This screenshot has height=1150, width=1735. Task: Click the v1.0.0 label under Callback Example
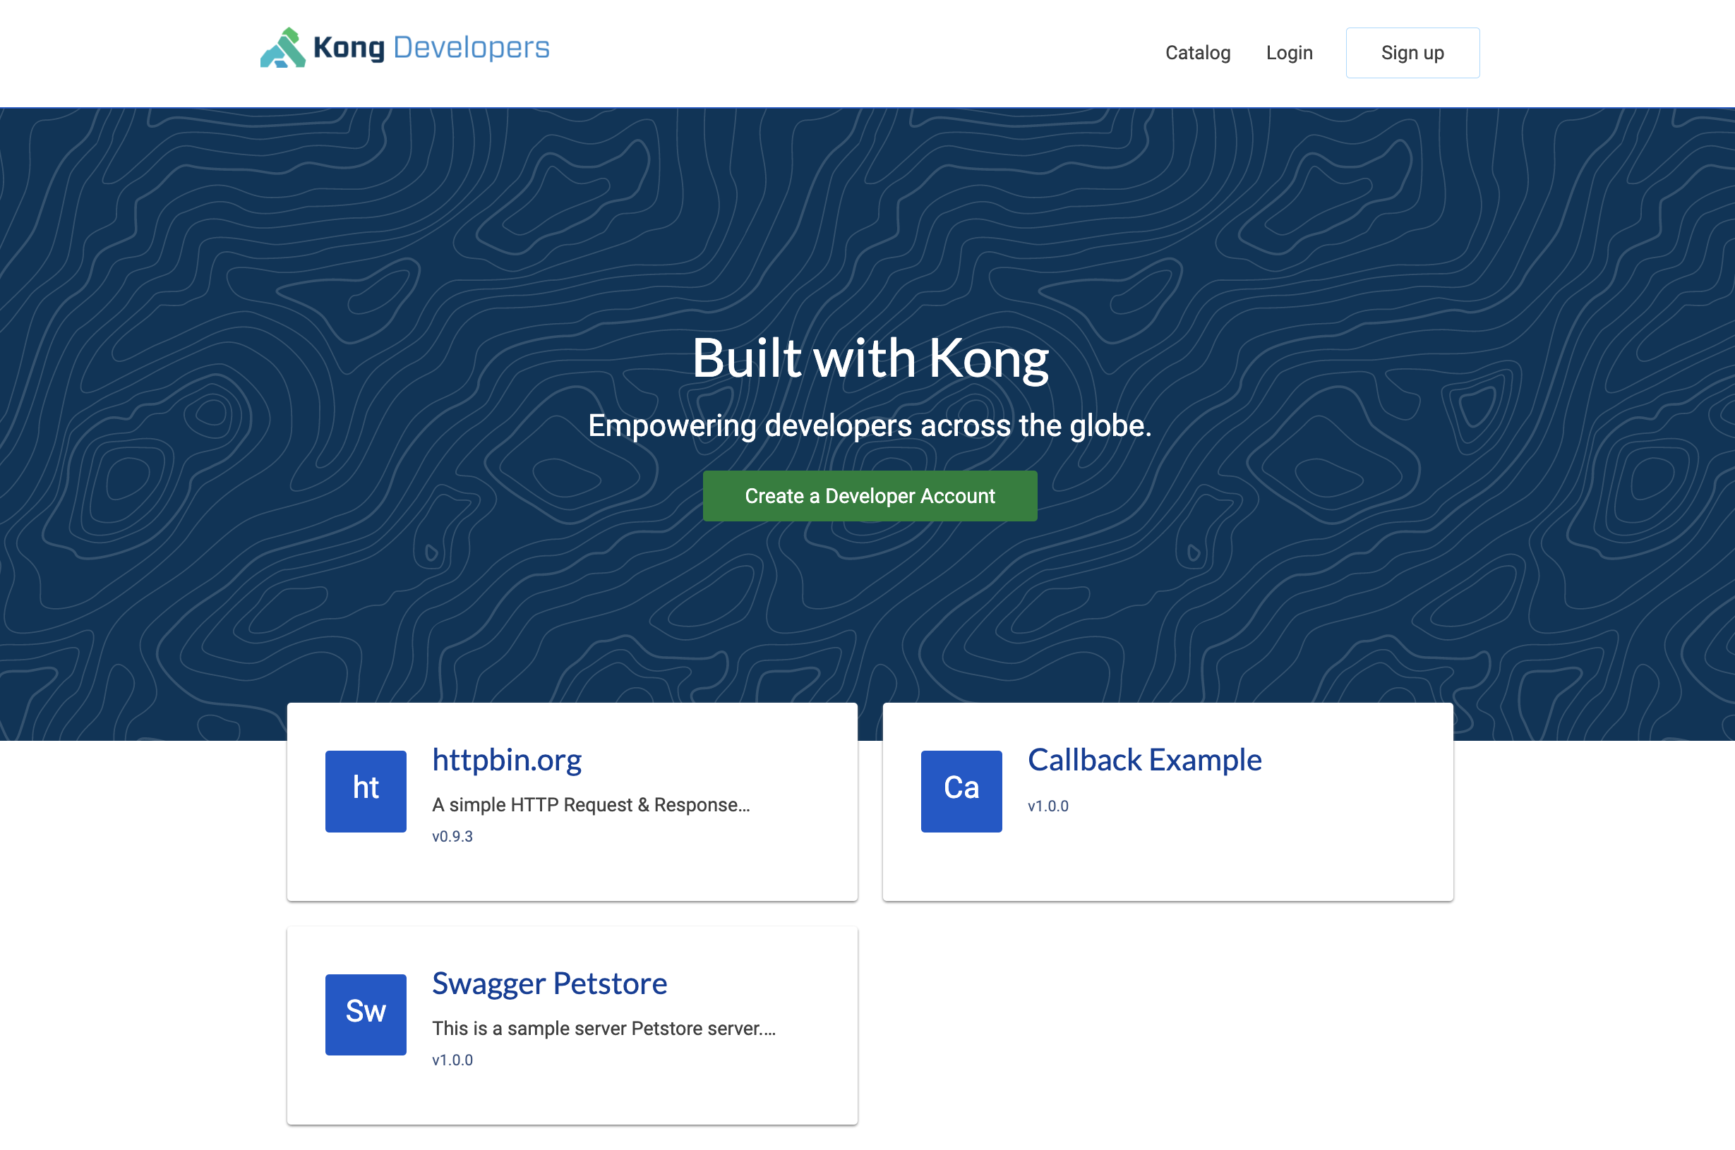(x=1047, y=806)
